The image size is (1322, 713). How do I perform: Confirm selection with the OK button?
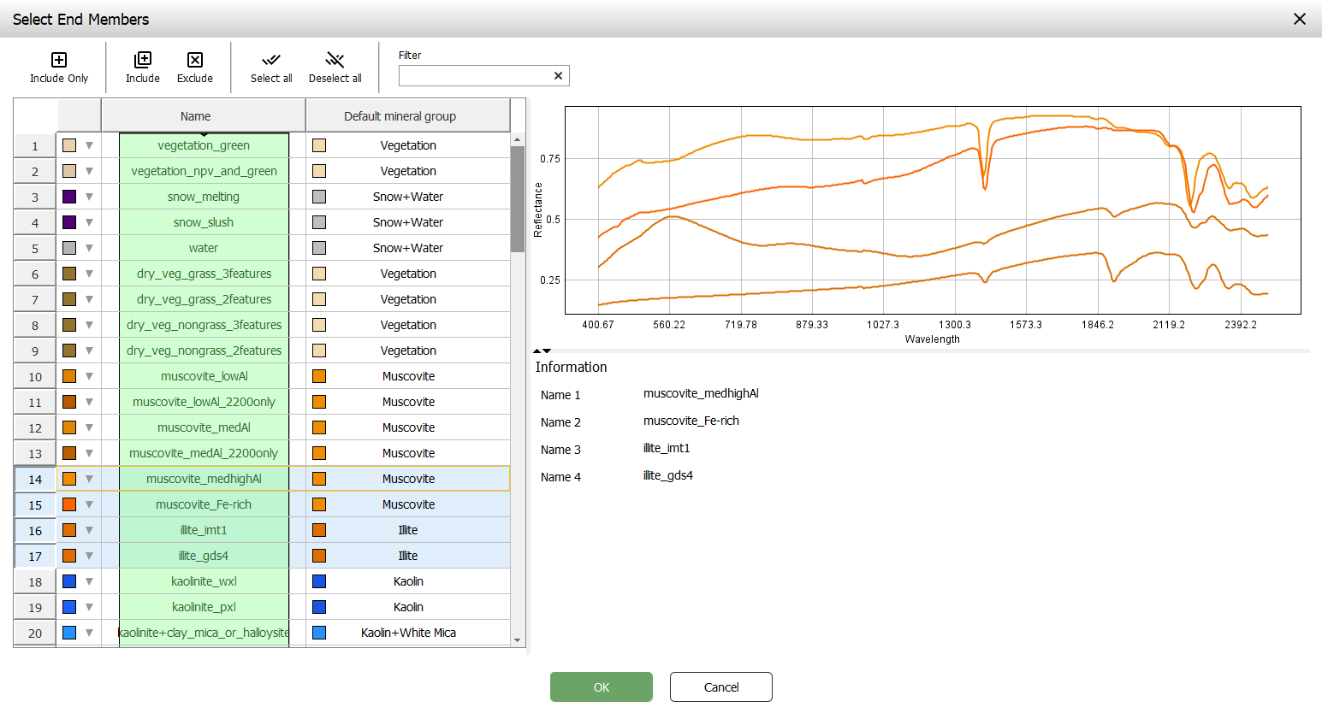pos(601,687)
